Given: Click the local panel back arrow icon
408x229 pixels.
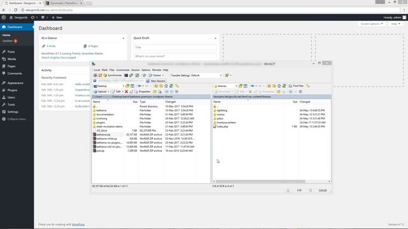Looking at the screenshot, I should click(140, 86).
